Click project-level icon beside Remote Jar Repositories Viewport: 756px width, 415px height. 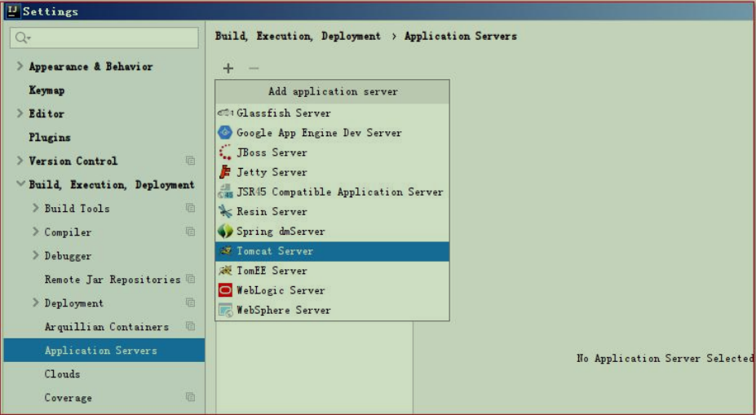click(191, 279)
